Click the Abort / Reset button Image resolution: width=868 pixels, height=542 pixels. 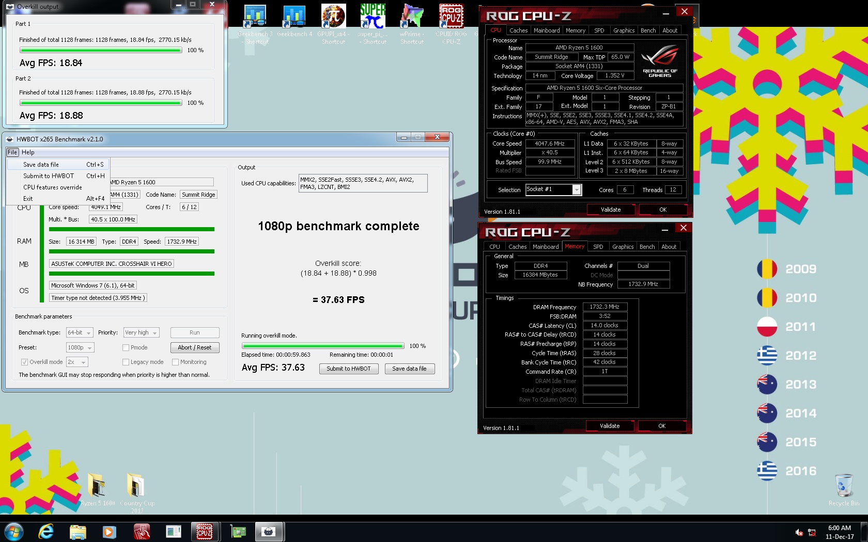[195, 347]
